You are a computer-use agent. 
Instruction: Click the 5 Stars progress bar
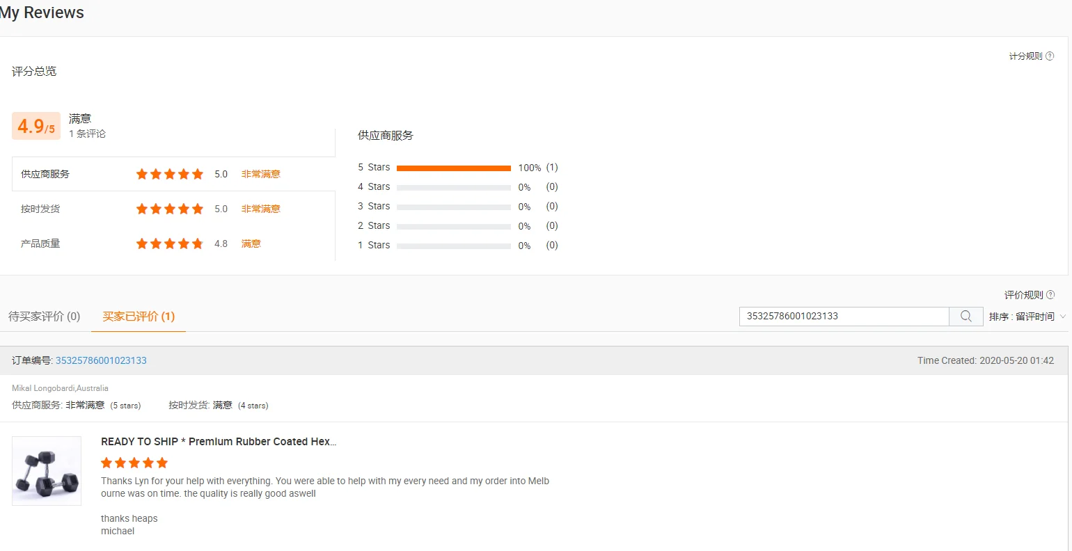[x=454, y=168]
